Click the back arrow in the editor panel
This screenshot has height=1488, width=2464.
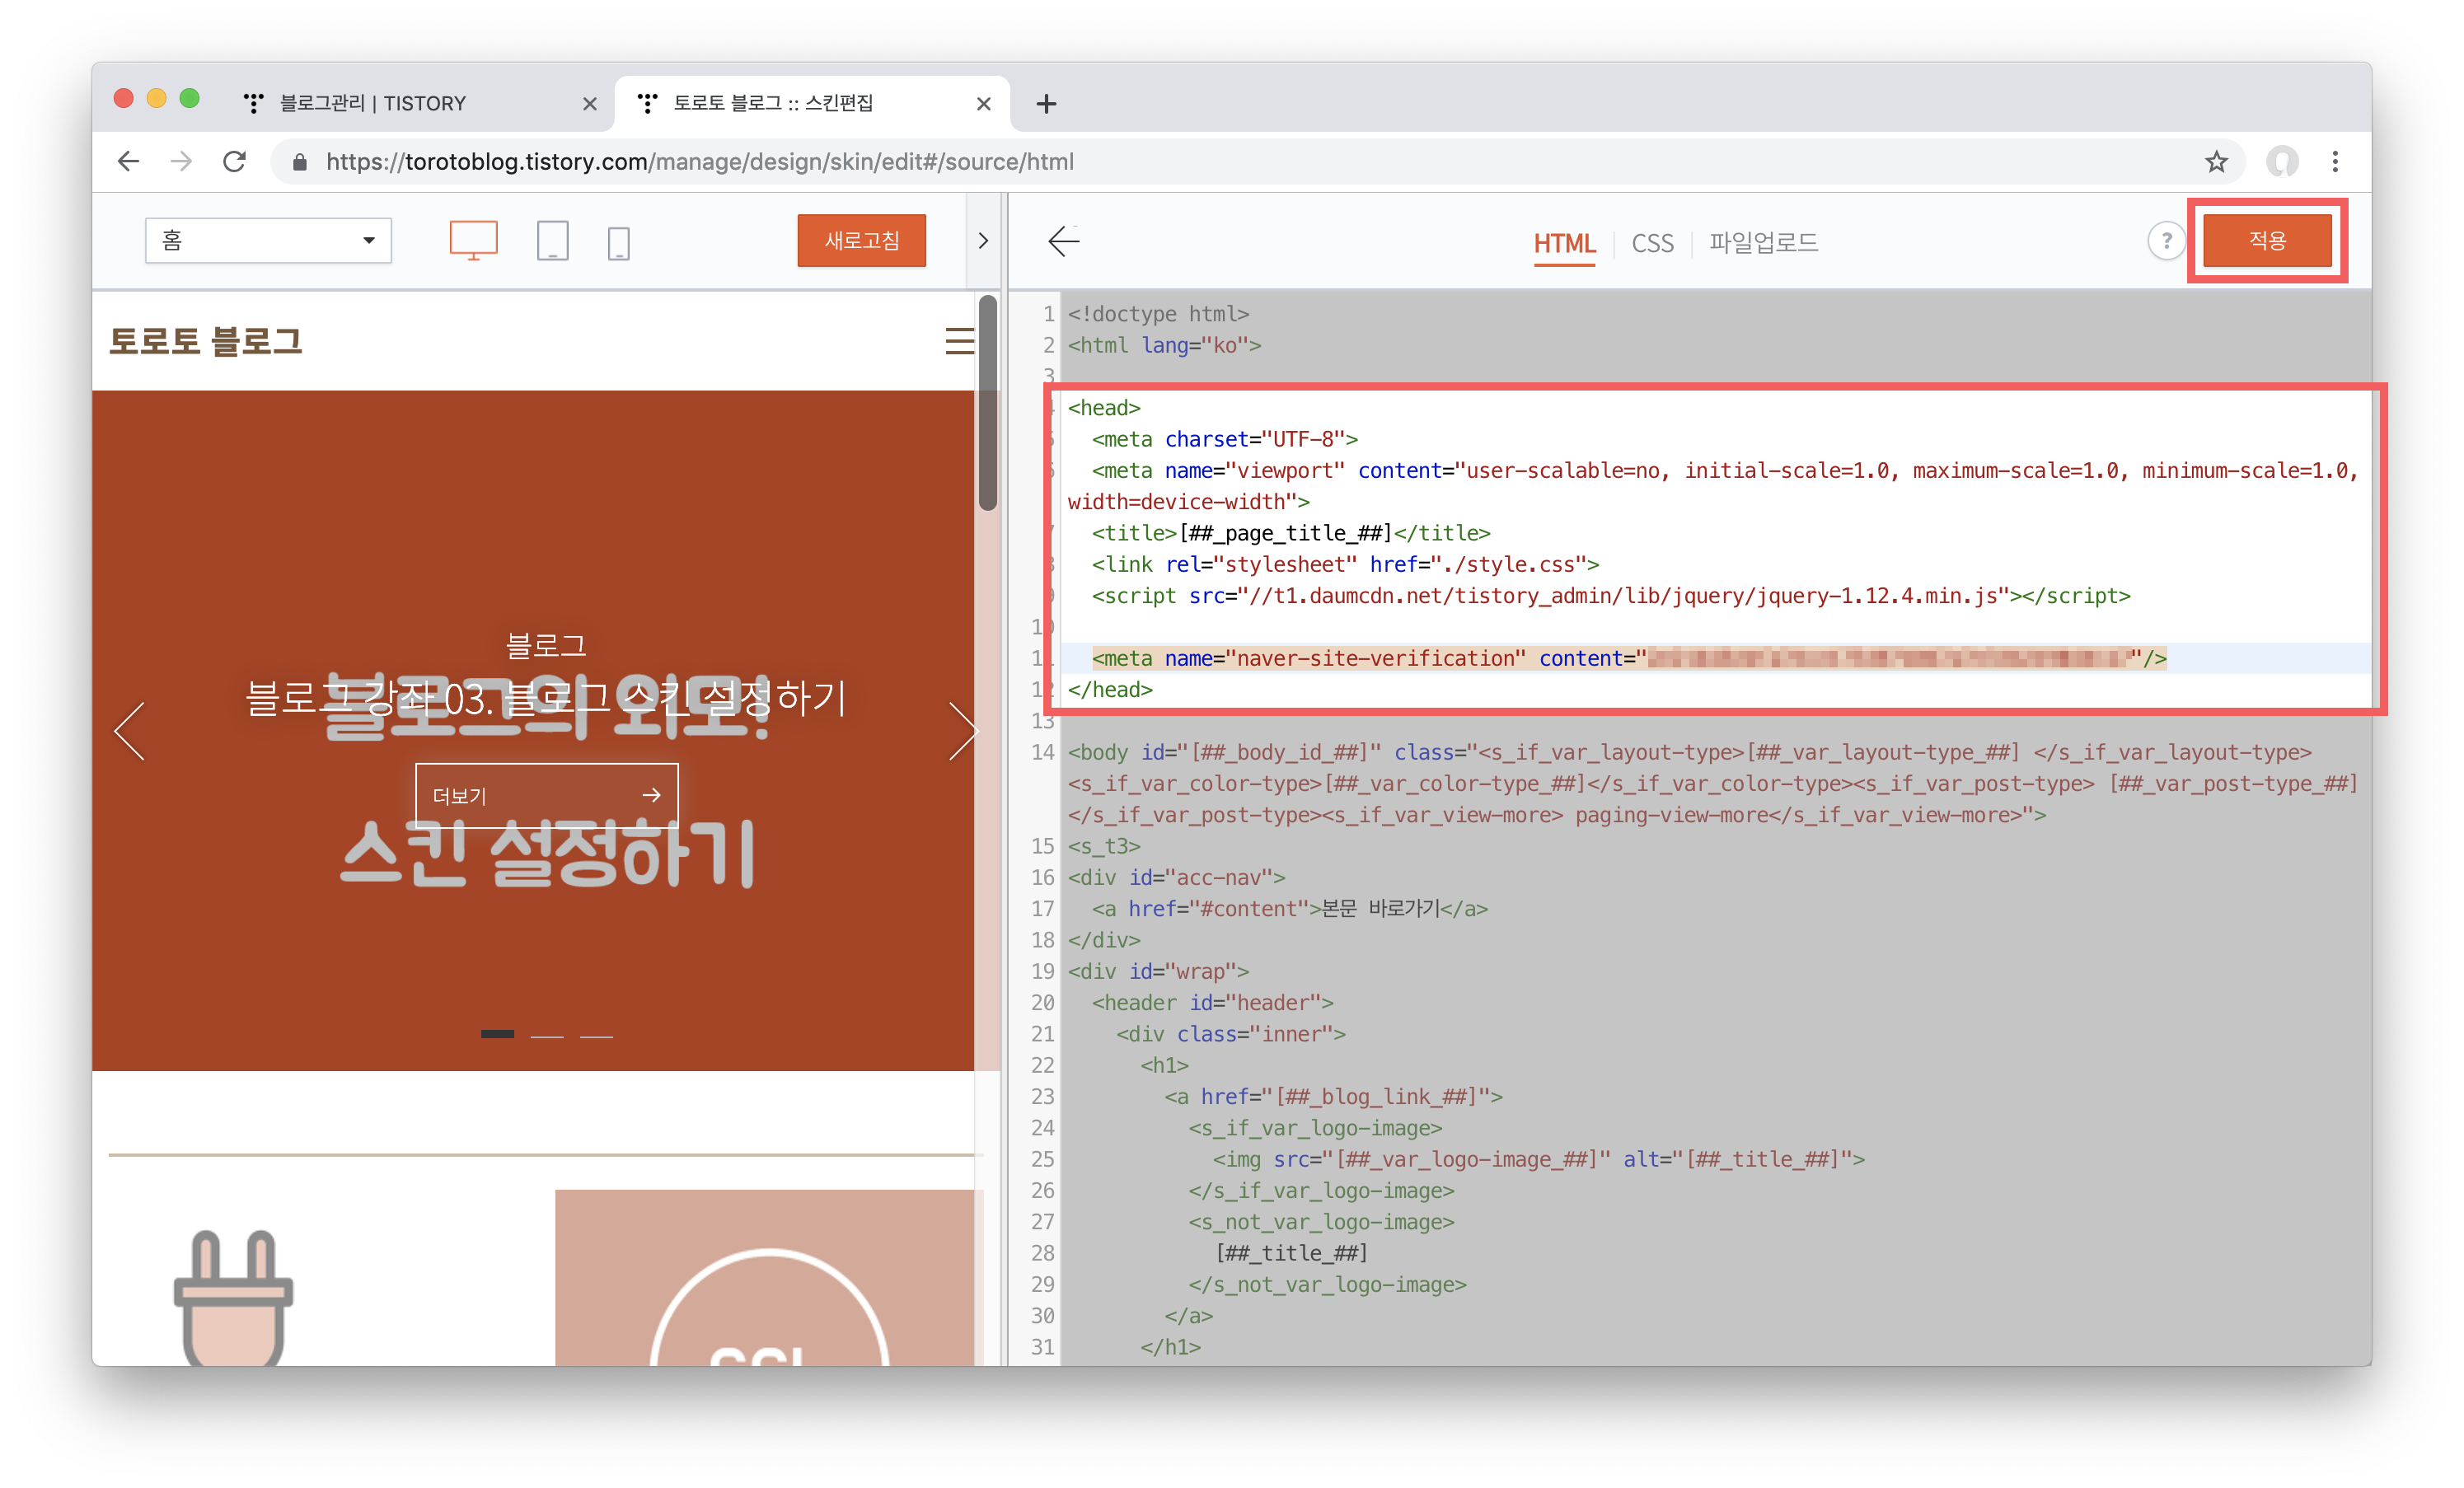1063,241
